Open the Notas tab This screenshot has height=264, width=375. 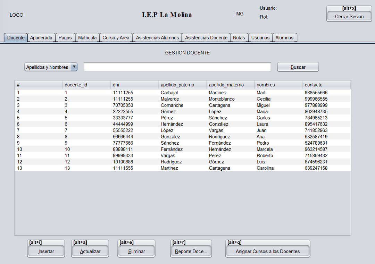(x=239, y=37)
